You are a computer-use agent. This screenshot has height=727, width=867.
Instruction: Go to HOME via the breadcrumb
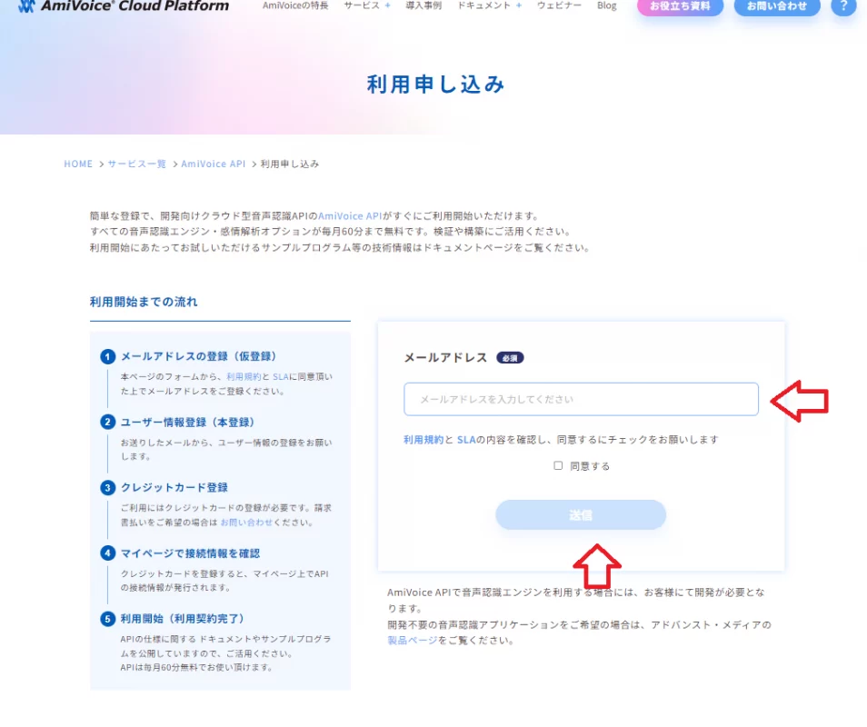[78, 164]
